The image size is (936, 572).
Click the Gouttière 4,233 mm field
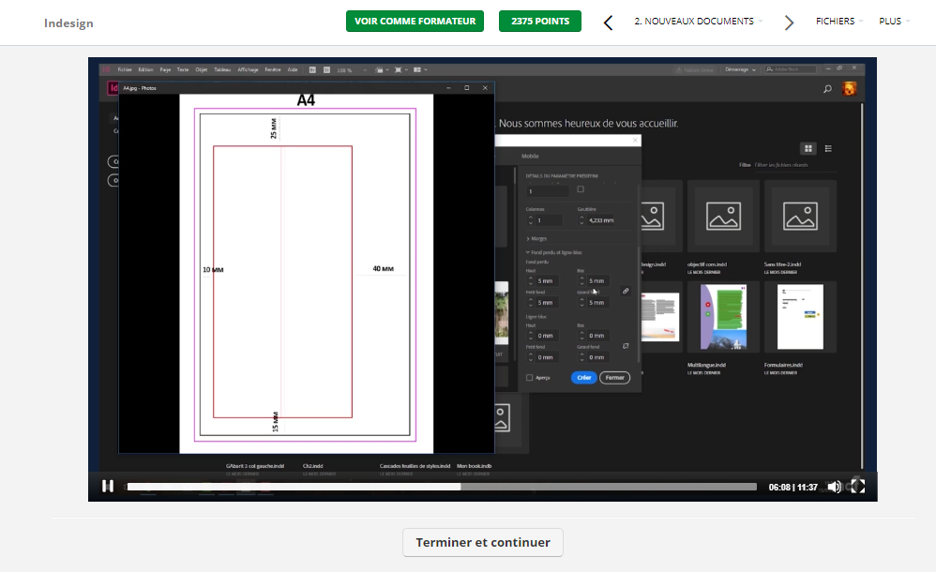601,220
